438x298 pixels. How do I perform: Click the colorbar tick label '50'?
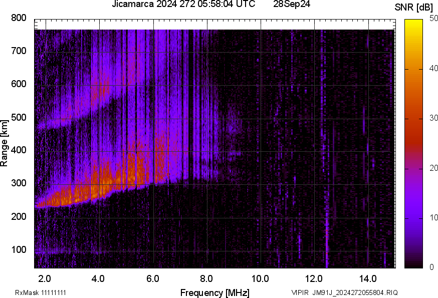433,19
